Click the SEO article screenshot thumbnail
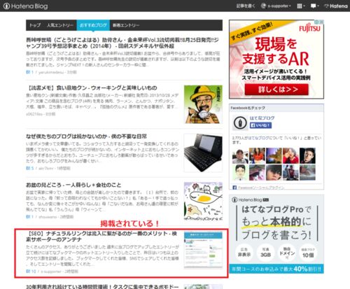 (x=203, y=250)
